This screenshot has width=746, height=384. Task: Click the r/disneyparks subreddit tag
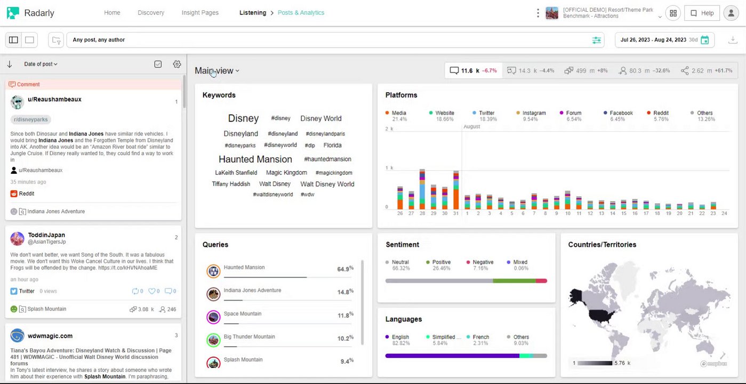pos(31,120)
